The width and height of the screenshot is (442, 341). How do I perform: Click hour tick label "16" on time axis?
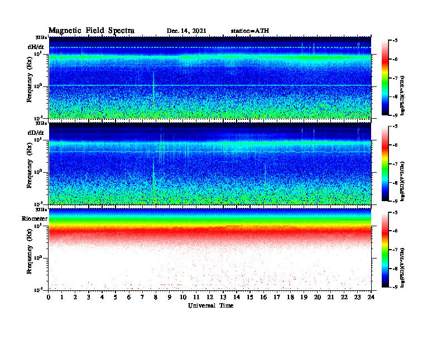tap(263, 298)
